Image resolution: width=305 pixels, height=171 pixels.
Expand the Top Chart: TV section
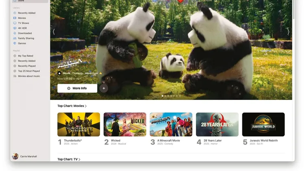click(69, 159)
